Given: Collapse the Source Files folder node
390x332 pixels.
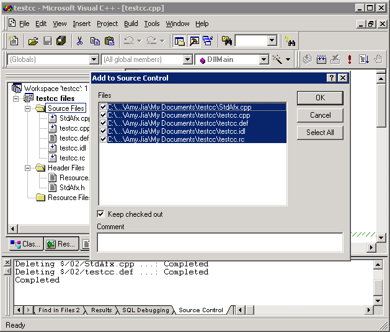Looking at the screenshot, I should click(28, 108).
